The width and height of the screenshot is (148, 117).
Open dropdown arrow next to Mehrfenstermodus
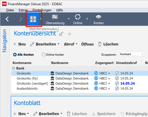[41, 19]
